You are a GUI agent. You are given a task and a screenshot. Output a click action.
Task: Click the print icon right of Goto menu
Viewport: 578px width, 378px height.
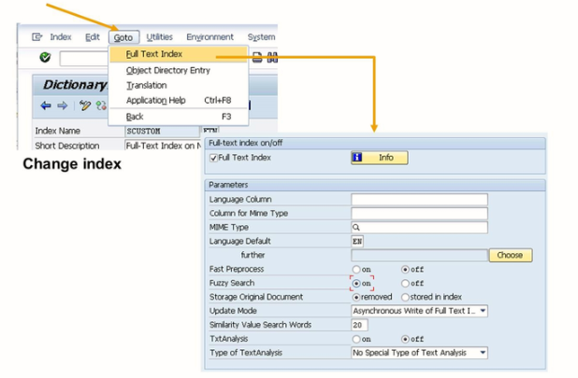click(257, 58)
